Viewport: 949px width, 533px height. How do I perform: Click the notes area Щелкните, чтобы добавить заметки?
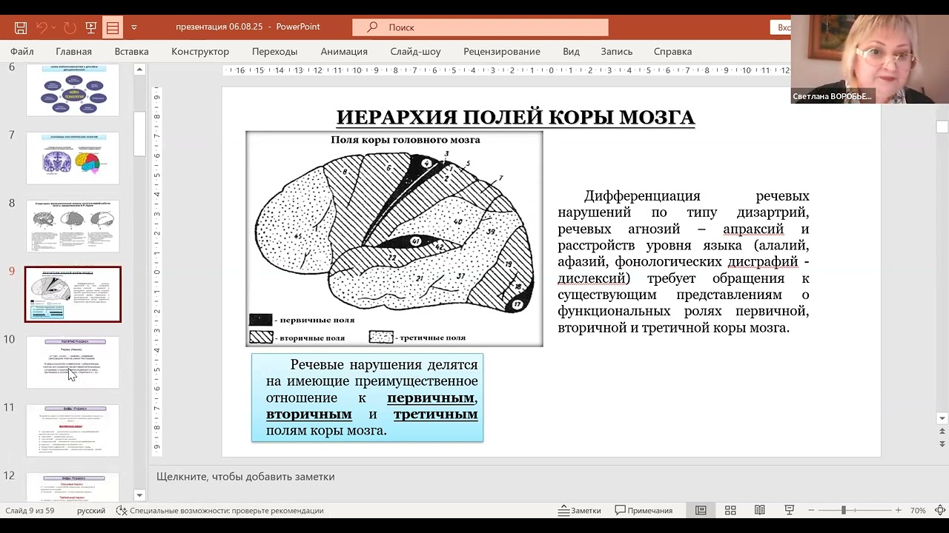point(245,477)
